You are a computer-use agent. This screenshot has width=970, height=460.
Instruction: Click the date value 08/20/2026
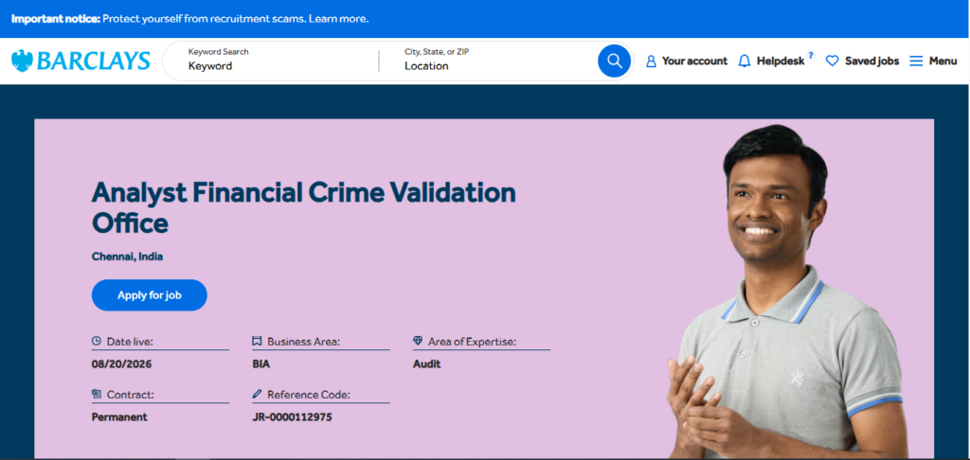122,364
